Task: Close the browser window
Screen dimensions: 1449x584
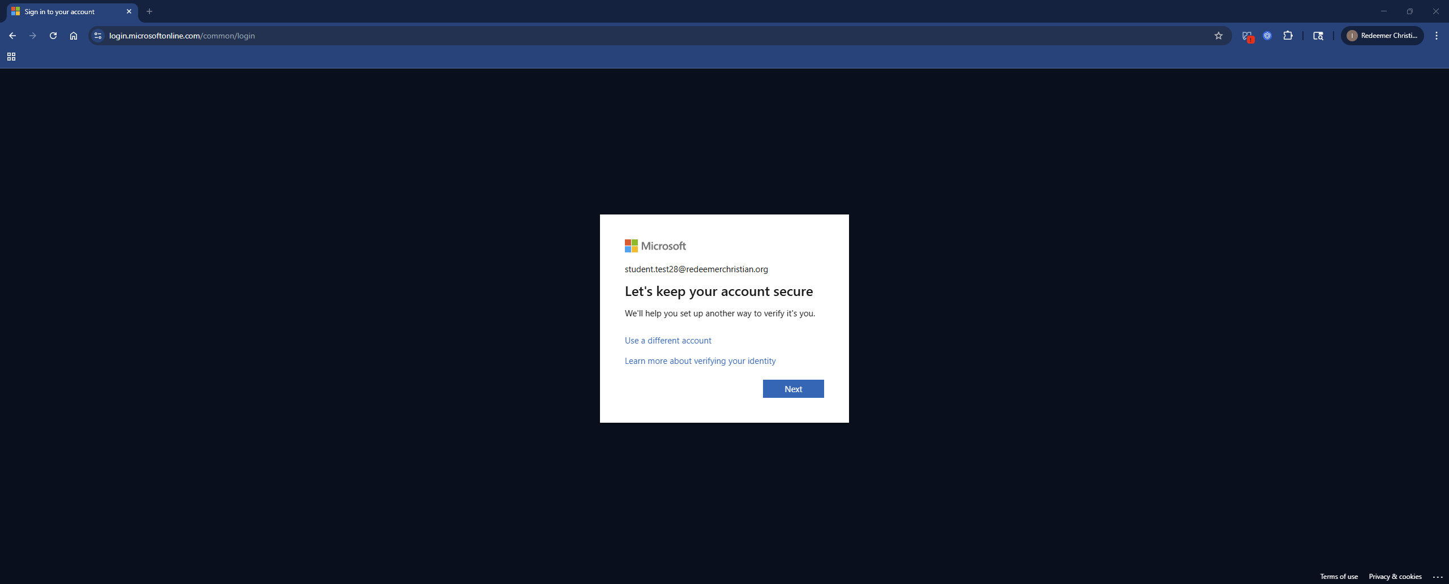Action: 1436,11
